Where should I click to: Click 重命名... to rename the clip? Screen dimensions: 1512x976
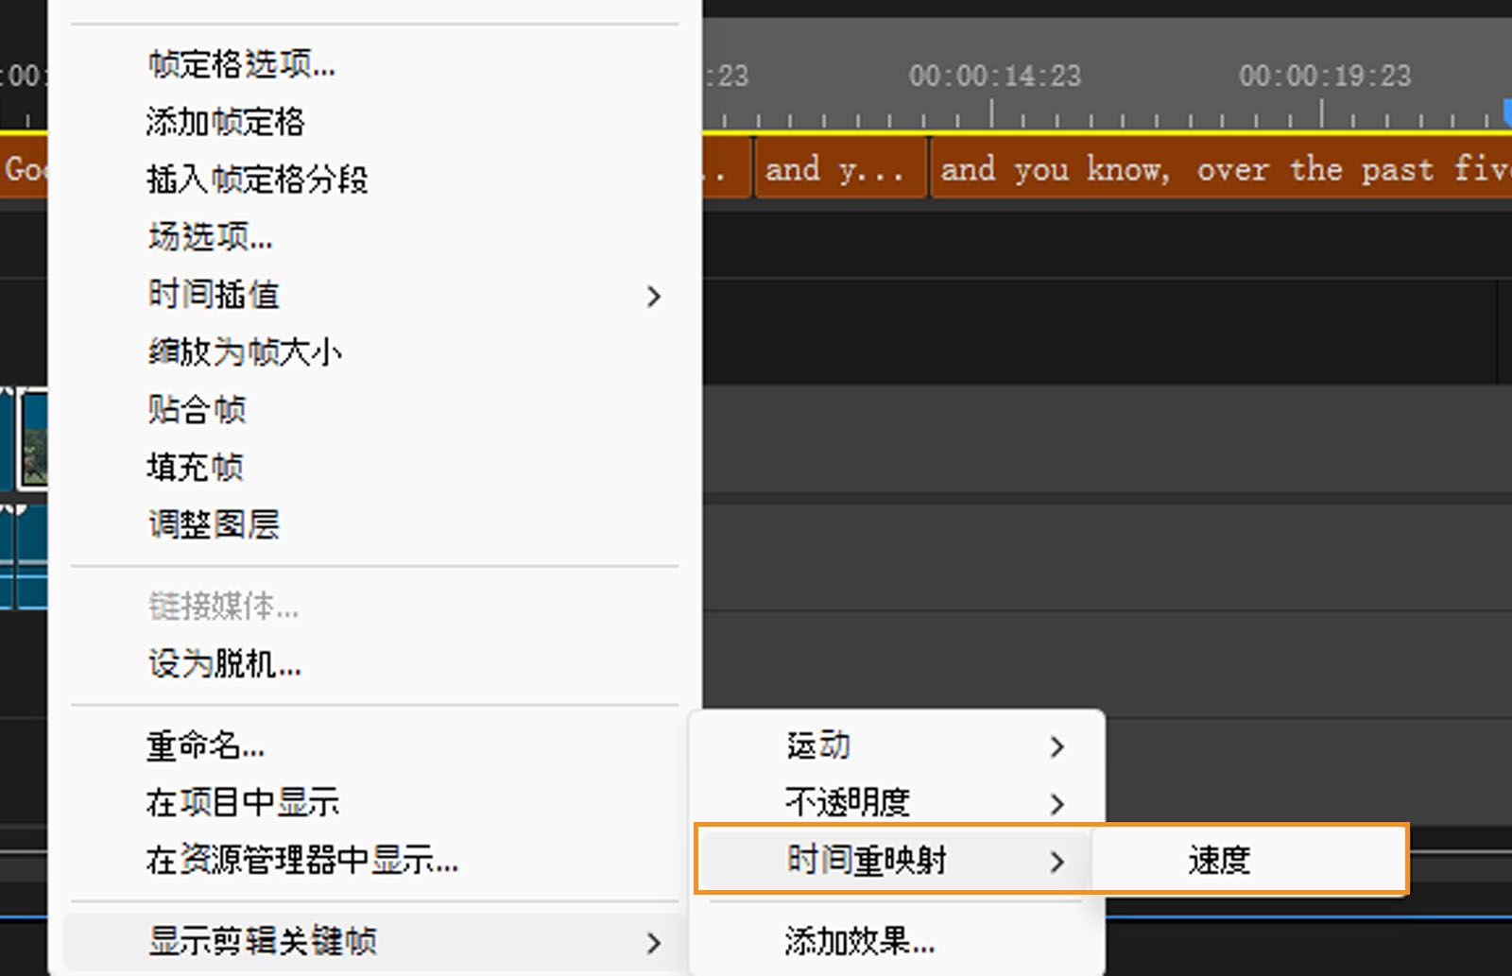pyautogui.click(x=375, y=746)
